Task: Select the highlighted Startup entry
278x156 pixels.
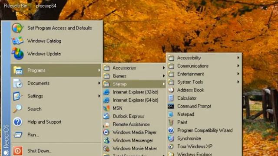Action: click(134, 84)
